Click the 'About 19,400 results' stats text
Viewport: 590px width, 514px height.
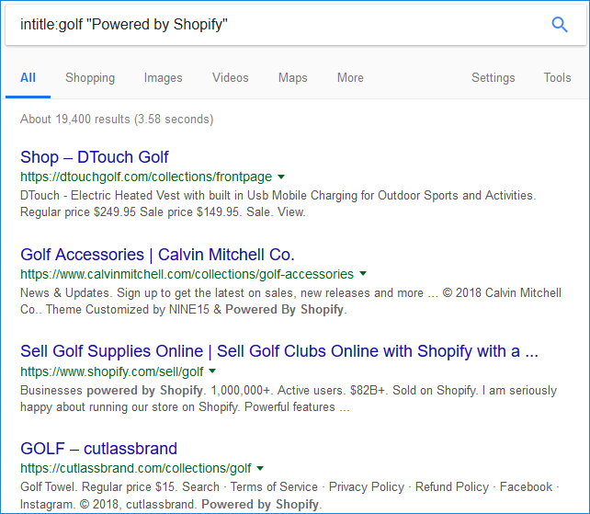(117, 119)
